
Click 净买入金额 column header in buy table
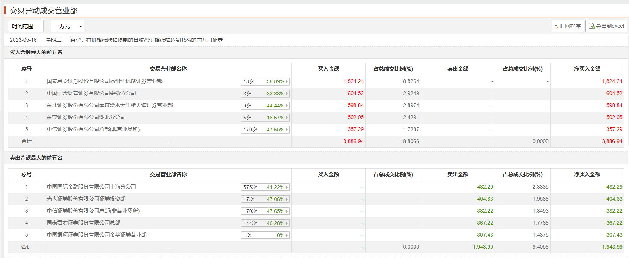coord(587,69)
